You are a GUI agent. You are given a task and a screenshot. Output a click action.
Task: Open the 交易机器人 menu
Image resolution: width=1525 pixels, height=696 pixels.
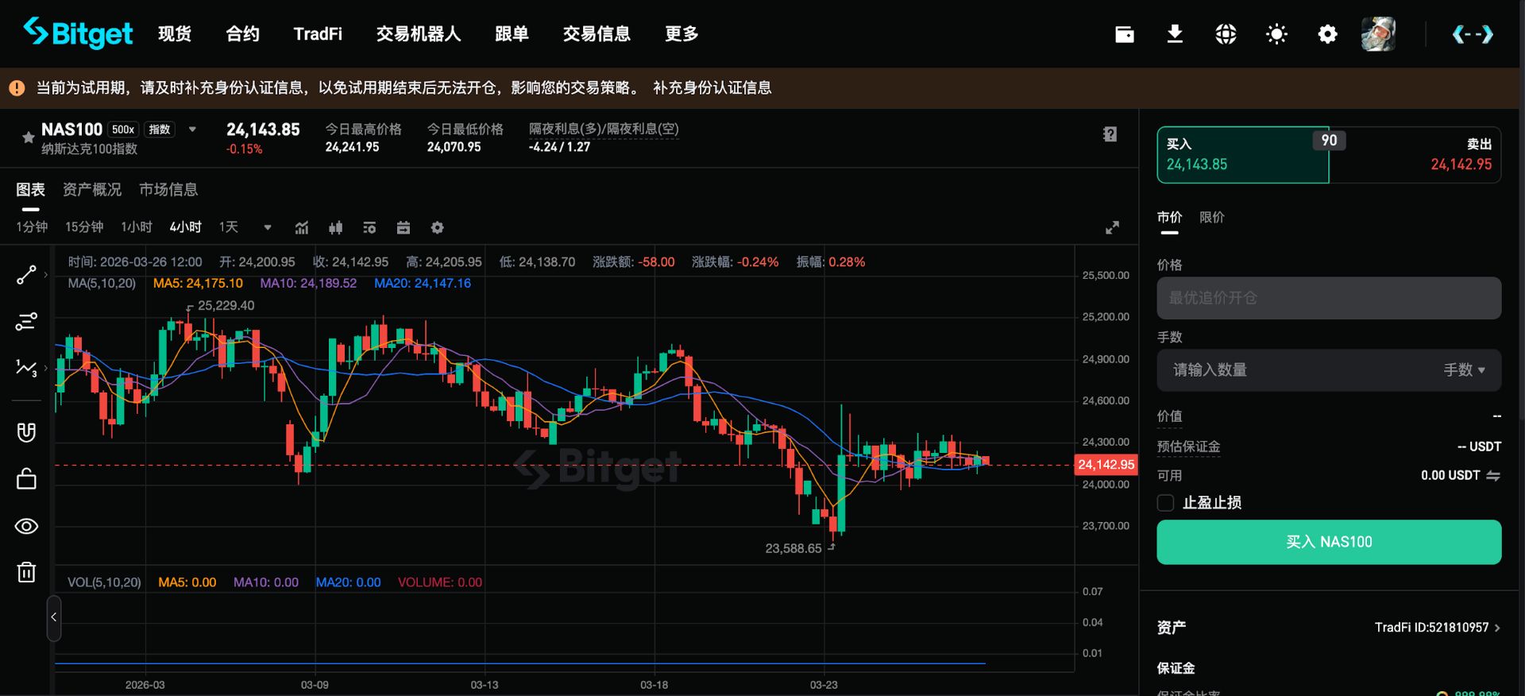419,34
